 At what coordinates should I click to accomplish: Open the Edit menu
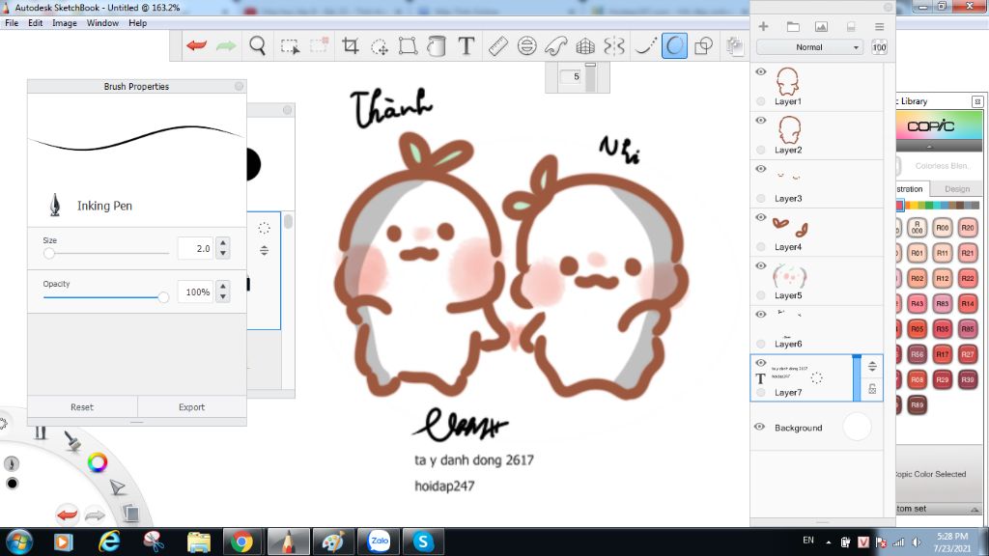click(x=36, y=23)
